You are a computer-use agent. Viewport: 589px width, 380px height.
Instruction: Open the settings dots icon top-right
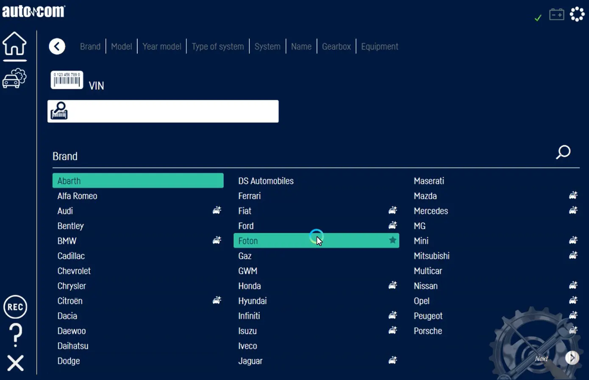point(577,14)
